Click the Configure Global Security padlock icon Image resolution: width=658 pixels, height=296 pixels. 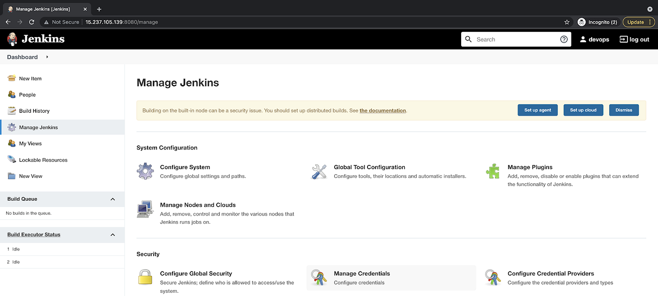[x=145, y=277]
